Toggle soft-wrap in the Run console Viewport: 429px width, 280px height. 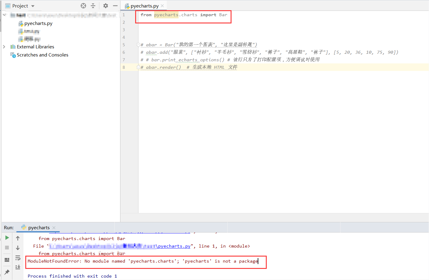[18, 257]
